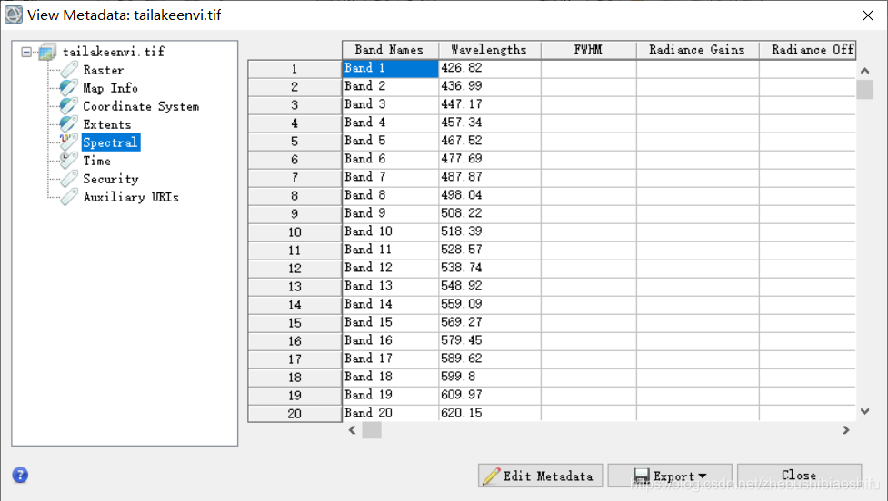Click the Close button
888x501 pixels.
(799, 476)
